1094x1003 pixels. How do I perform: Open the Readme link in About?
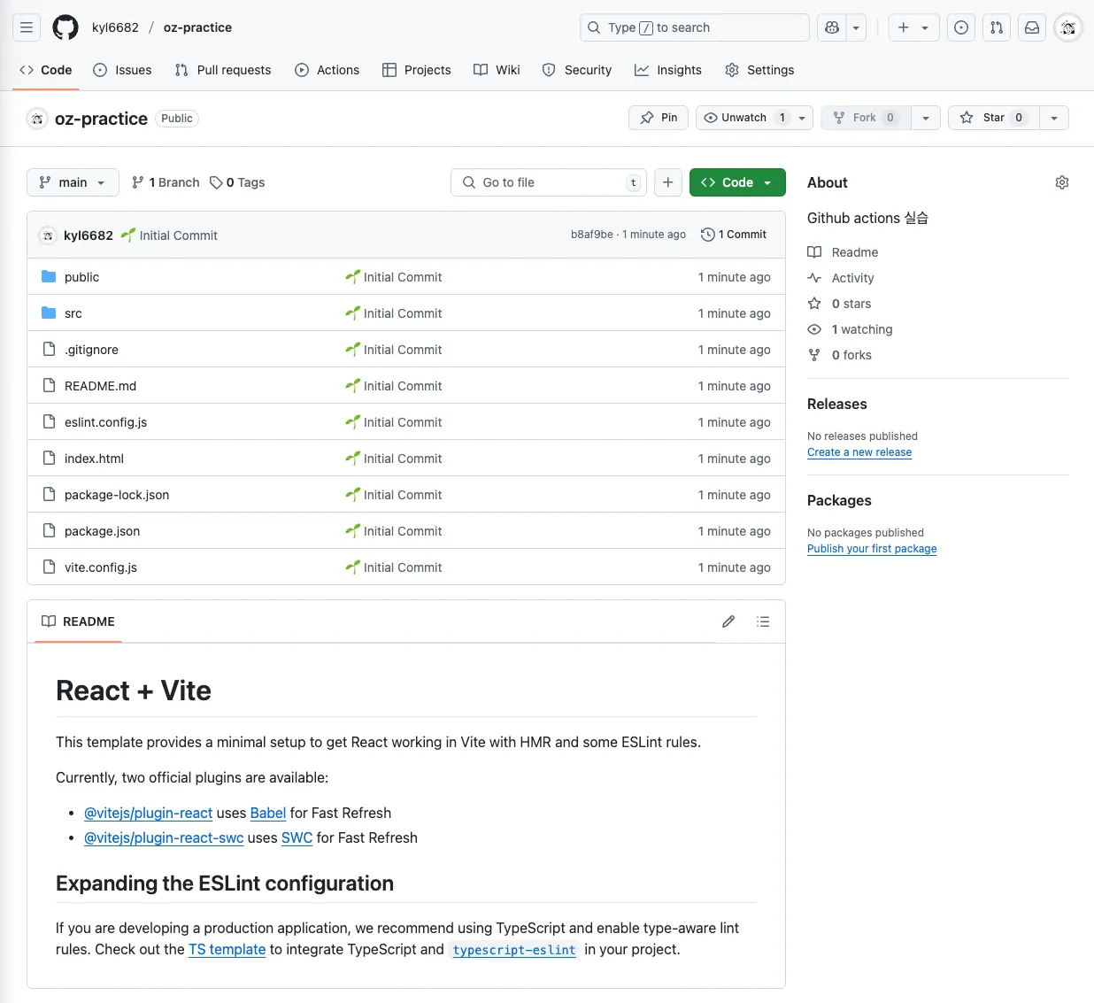(x=854, y=252)
